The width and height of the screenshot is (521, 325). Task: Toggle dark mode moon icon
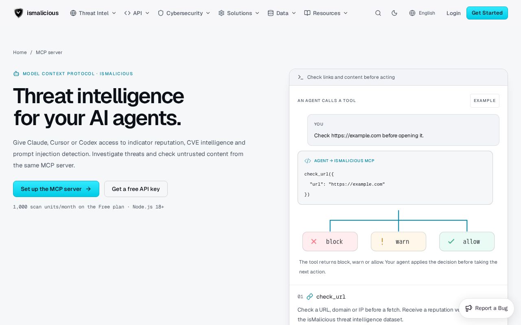coord(394,13)
